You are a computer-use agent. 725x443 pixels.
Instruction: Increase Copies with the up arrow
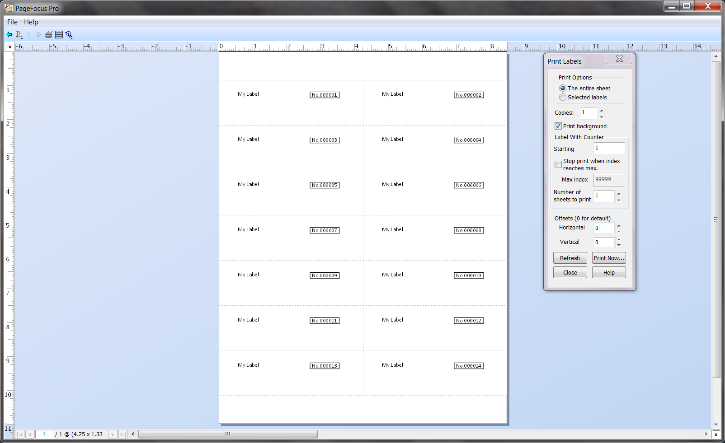(602, 111)
